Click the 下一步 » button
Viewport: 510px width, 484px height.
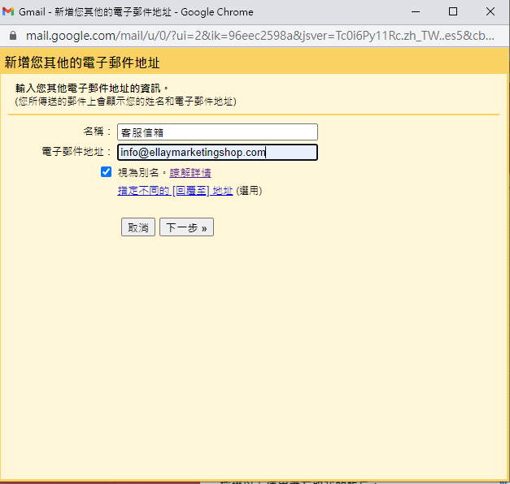tap(186, 227)
